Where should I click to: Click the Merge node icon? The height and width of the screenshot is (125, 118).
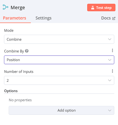pos(6,7)
